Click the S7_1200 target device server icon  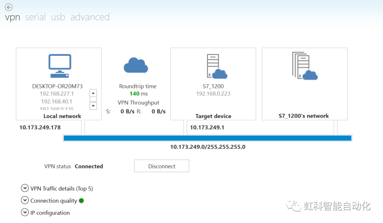pyautogui.click(x=217, y=66)
